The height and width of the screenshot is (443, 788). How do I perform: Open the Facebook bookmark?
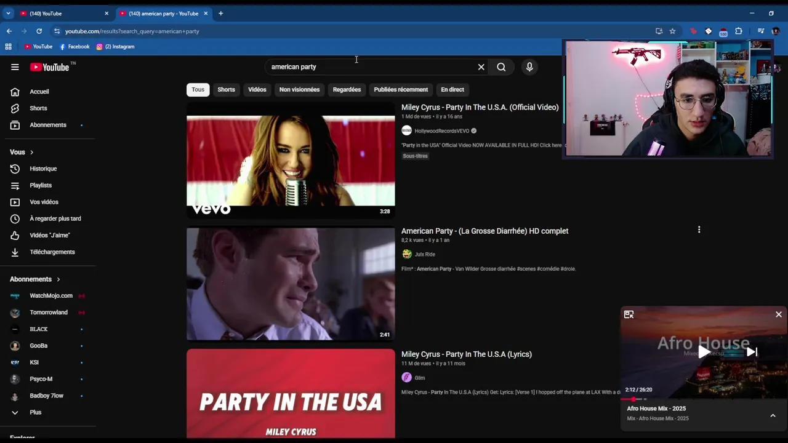[74, 46]
